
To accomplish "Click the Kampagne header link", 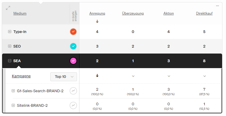I will pos(21,76).
